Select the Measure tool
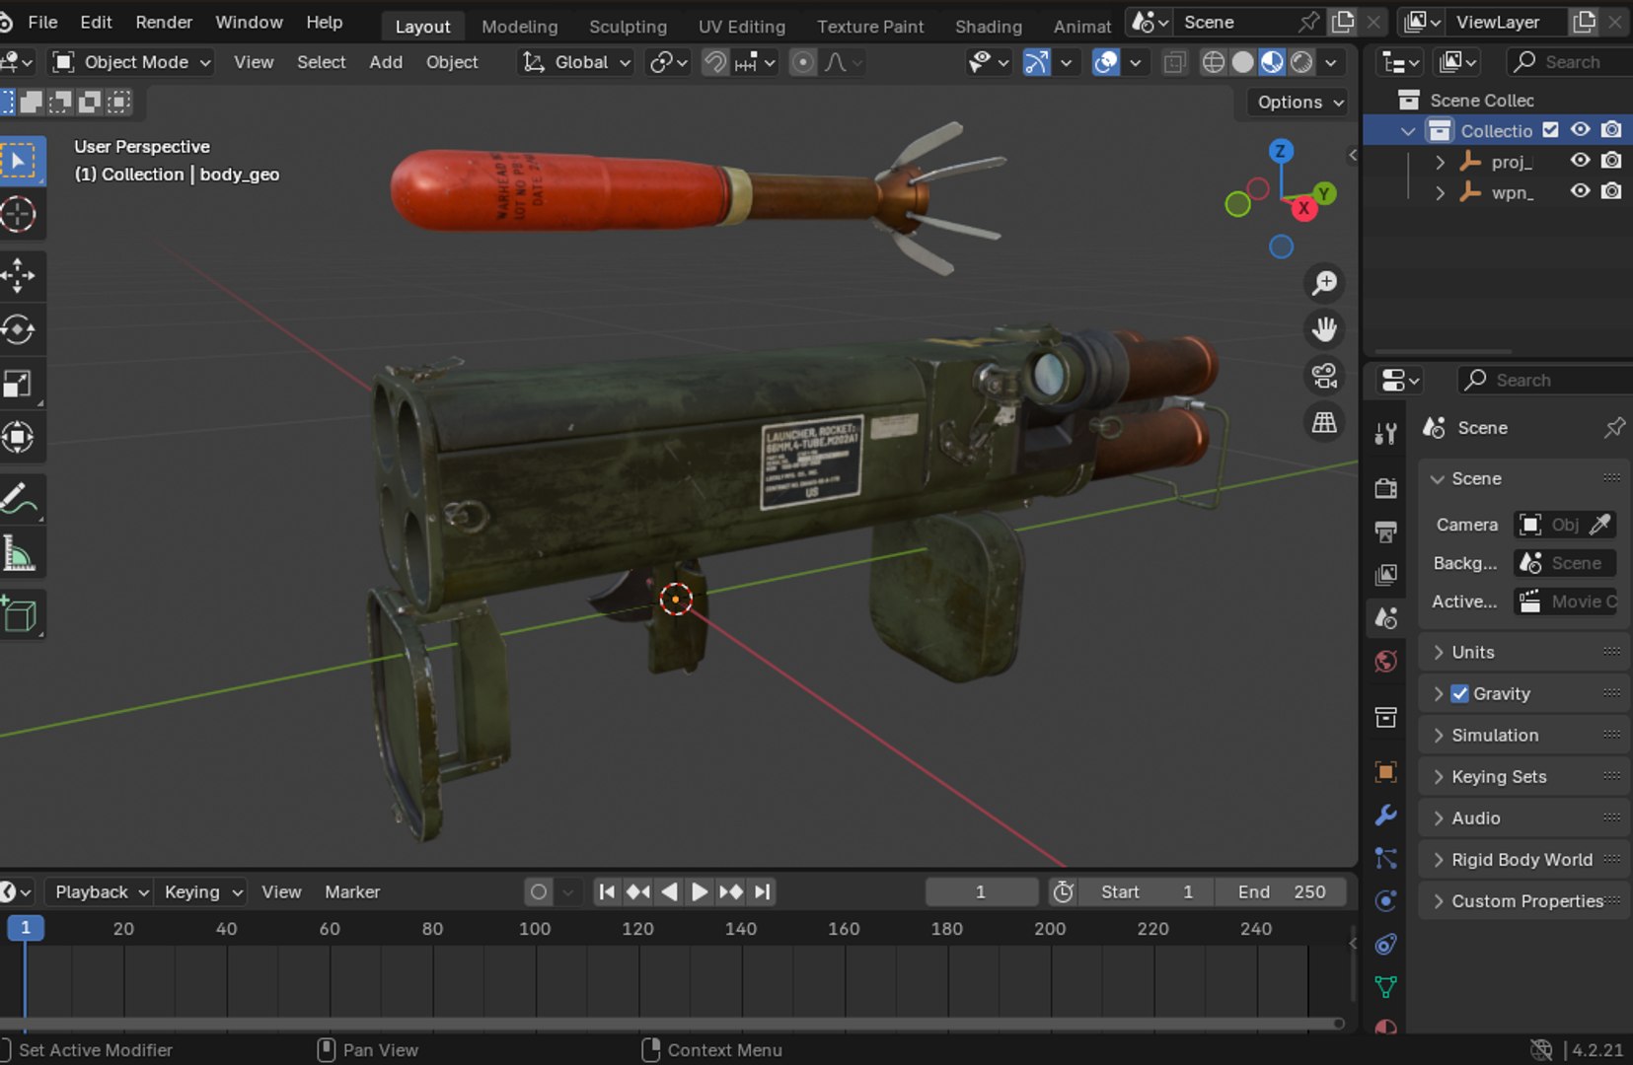The height and width of the screenshot is (1065, 1633). point(19,553)
